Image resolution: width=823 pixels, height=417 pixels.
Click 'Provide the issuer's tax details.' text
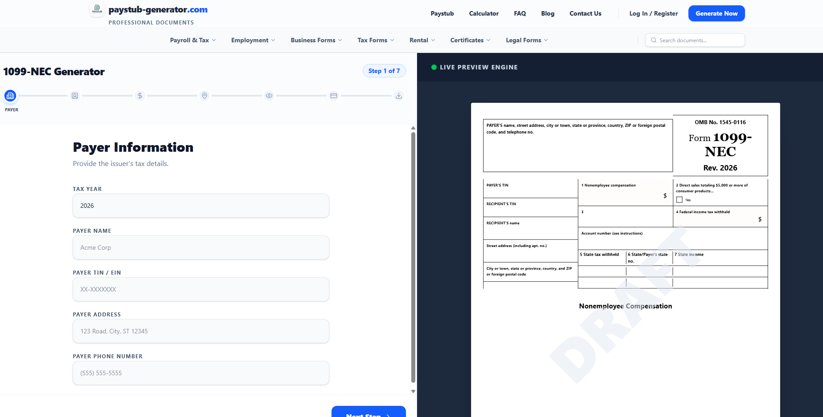(x=121, y=164)
